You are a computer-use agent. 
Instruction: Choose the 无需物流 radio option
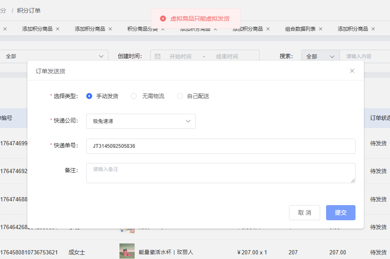point(134,96)
